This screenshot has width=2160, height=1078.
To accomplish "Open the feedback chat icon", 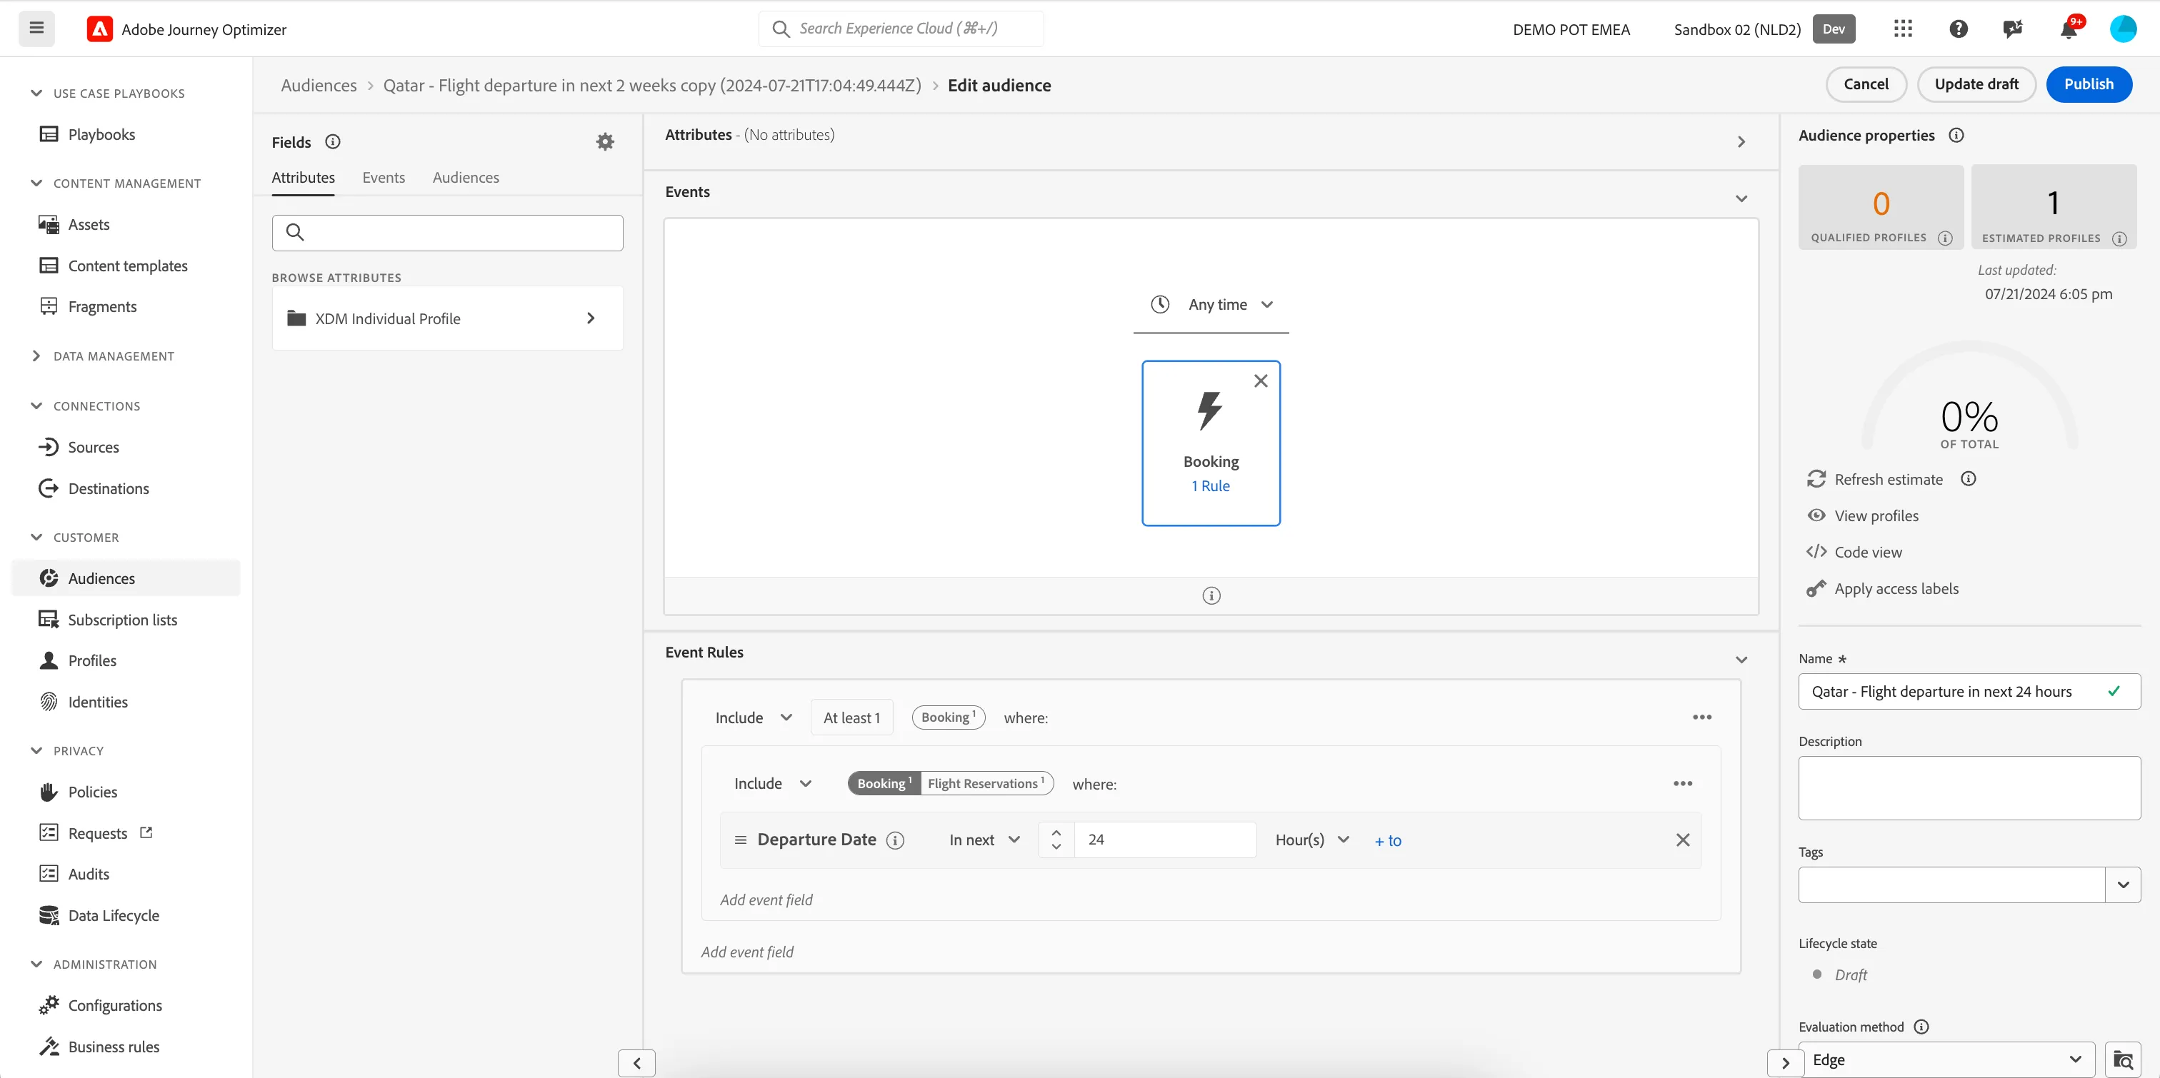I will click(2012, 29).
